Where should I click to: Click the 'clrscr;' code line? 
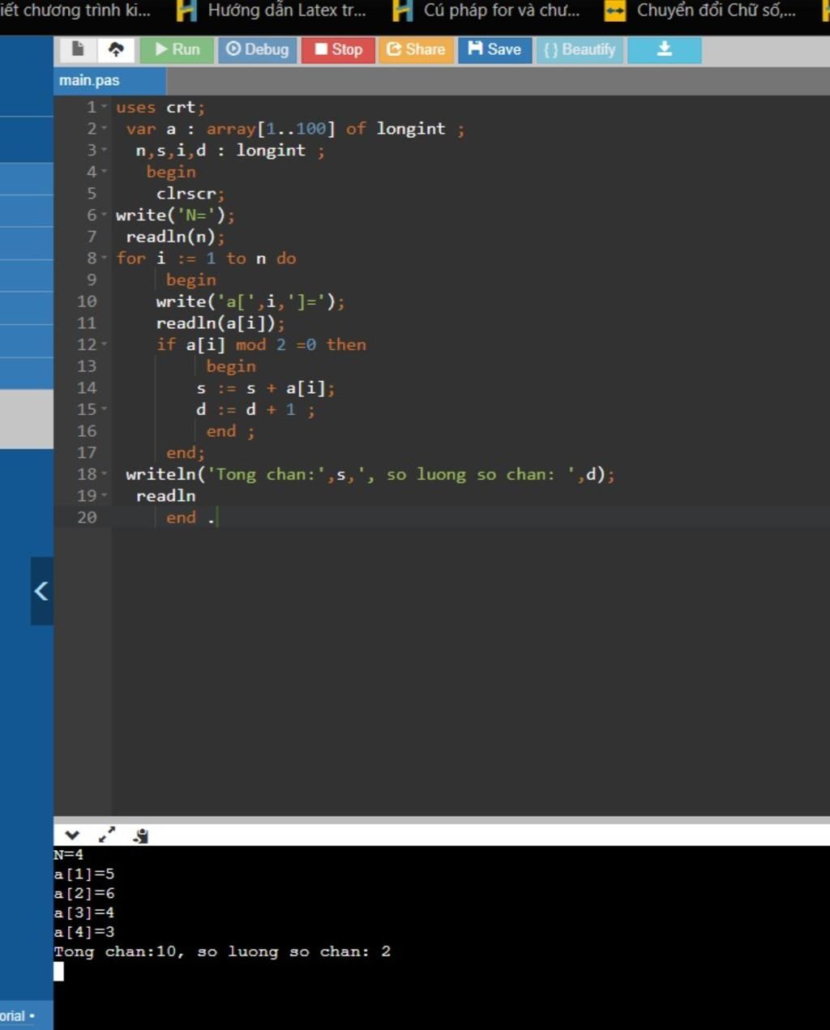click(x=190, y=194)
